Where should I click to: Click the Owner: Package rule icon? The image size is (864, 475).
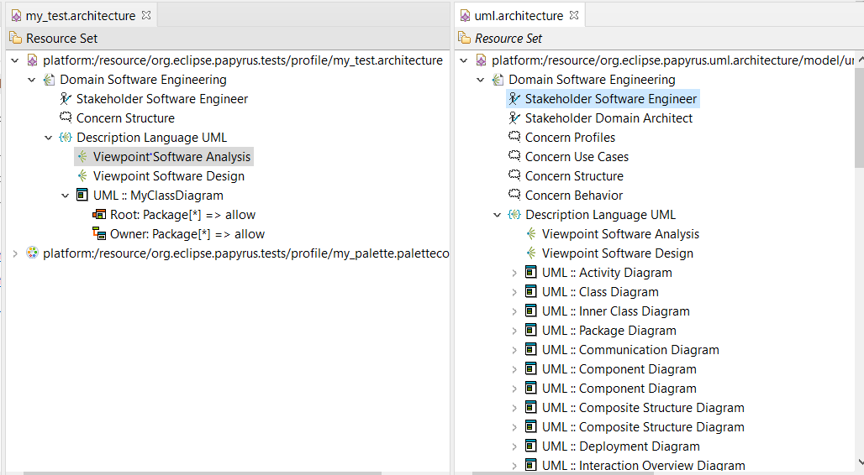pyautogui.click(x=99, y=233)
